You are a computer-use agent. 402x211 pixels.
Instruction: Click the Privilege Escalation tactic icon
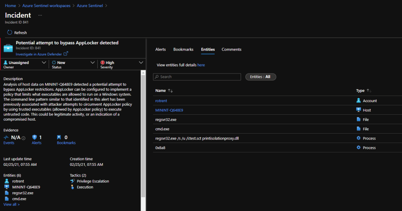pyautogui.click(x=72, y=181)
